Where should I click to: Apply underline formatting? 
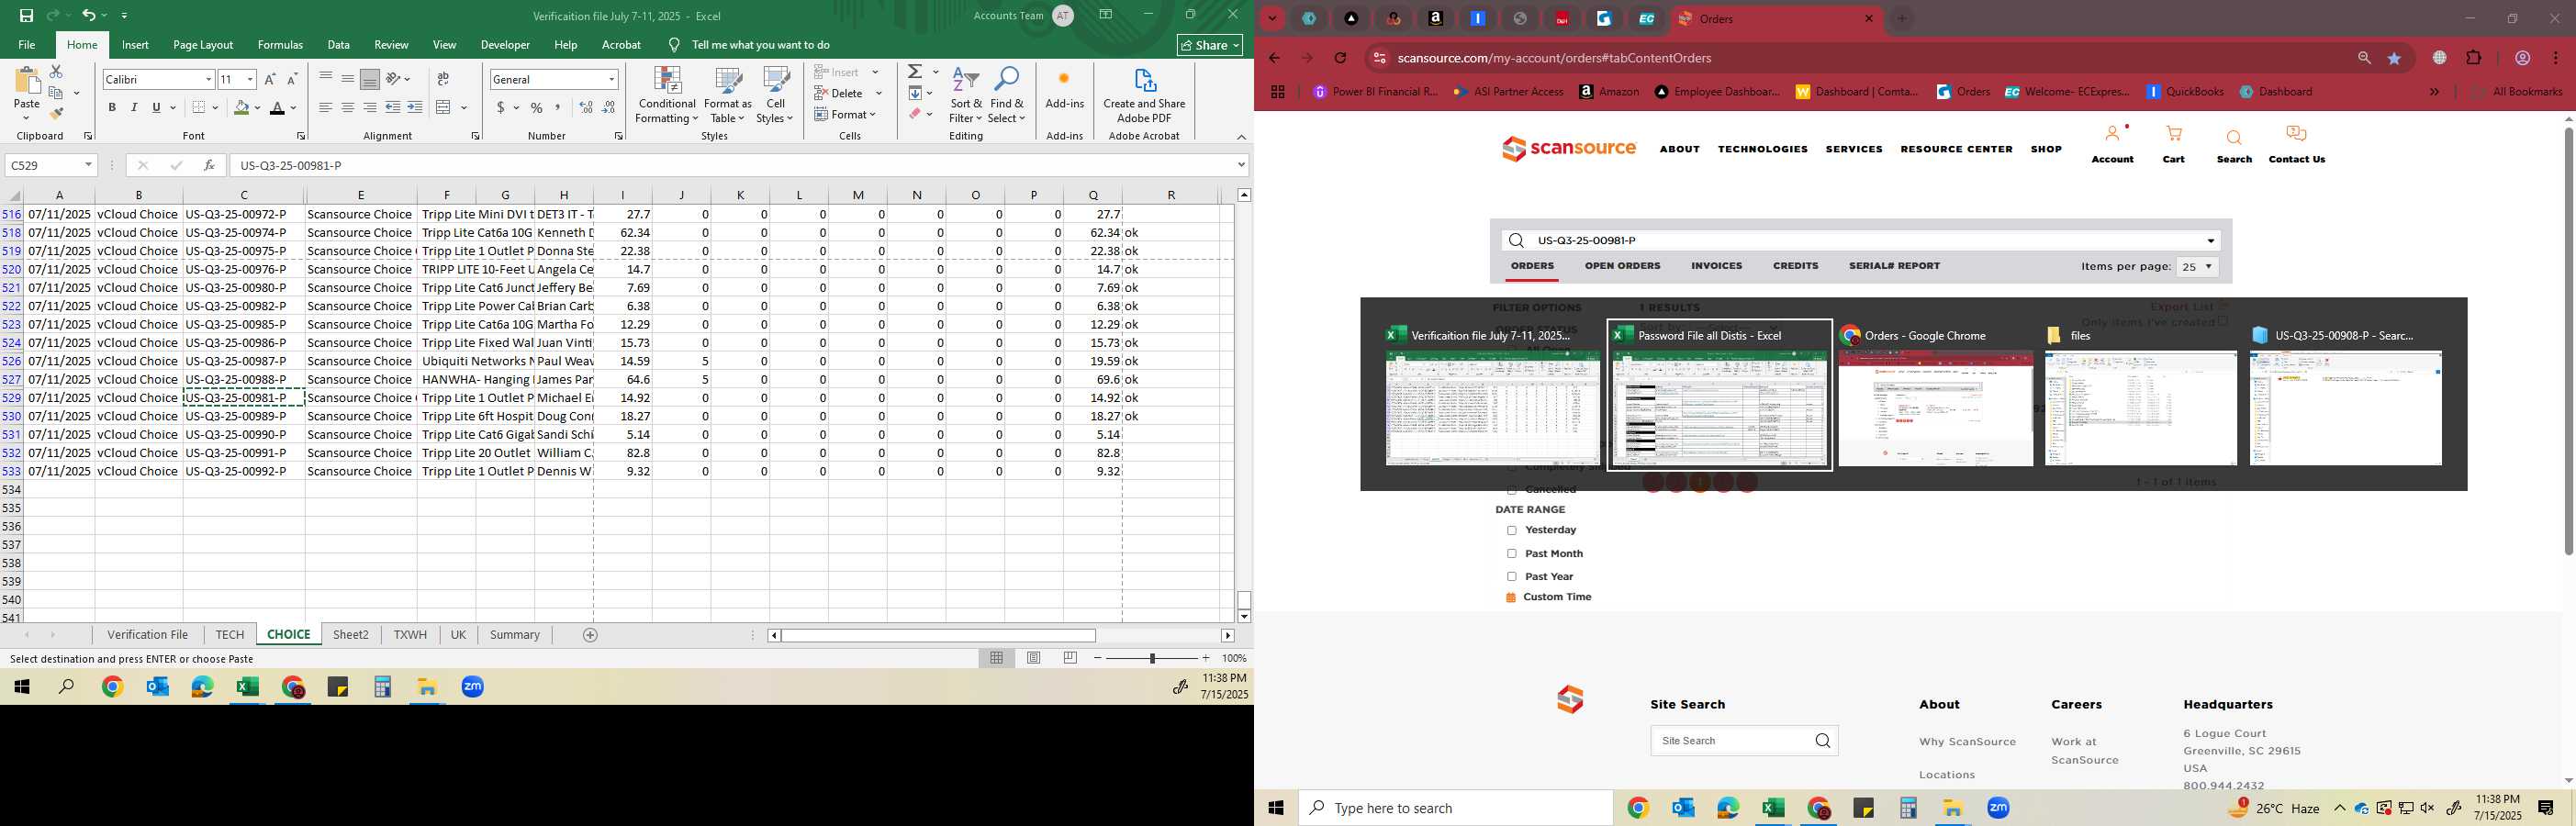[x=156, y=107]
